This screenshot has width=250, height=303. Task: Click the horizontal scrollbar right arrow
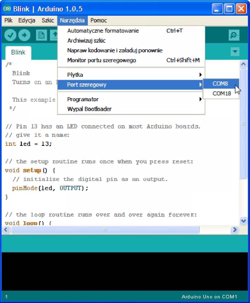(x=235, y=230)
